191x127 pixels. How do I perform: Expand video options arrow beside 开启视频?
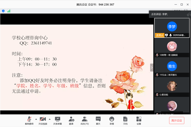click(x=49, y=119)
